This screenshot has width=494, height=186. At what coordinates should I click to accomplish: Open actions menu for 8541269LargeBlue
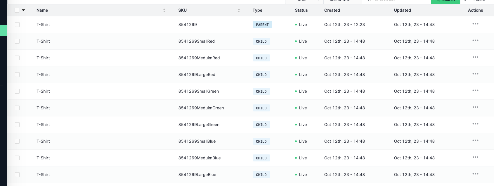pos(475,174)
